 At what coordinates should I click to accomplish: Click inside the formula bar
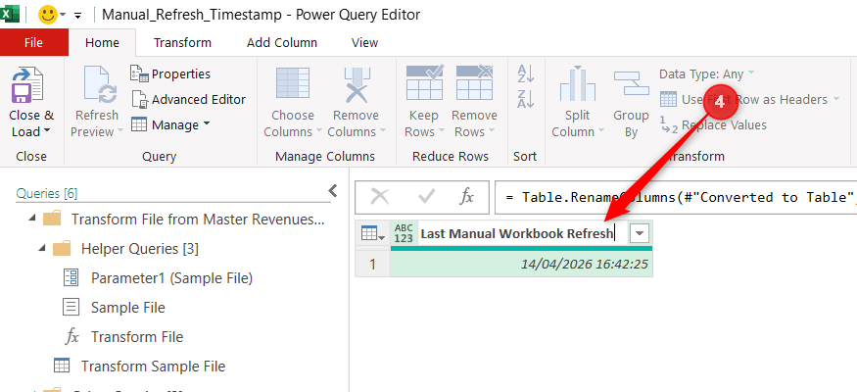tap(676, 197)
